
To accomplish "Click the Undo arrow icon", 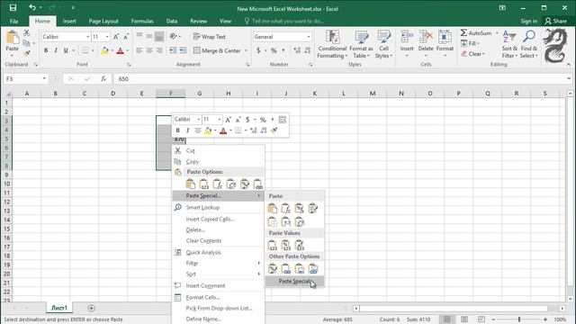I will [x=32, y=8].
